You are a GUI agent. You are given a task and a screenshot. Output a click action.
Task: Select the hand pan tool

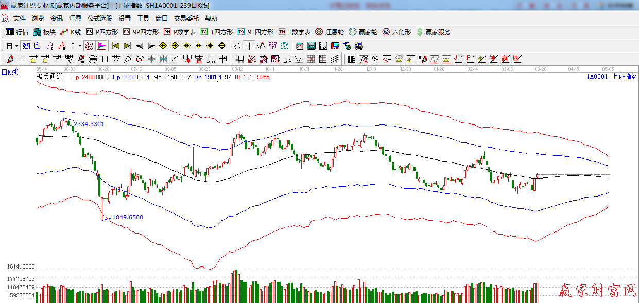pos(237,46)
